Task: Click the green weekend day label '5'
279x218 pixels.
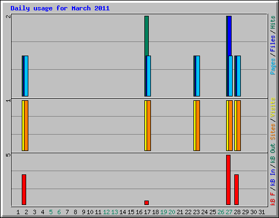Action: (51, 212)
